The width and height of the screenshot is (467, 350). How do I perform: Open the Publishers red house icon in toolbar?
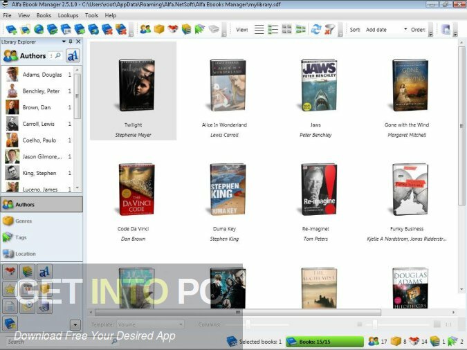pos(173,29)
